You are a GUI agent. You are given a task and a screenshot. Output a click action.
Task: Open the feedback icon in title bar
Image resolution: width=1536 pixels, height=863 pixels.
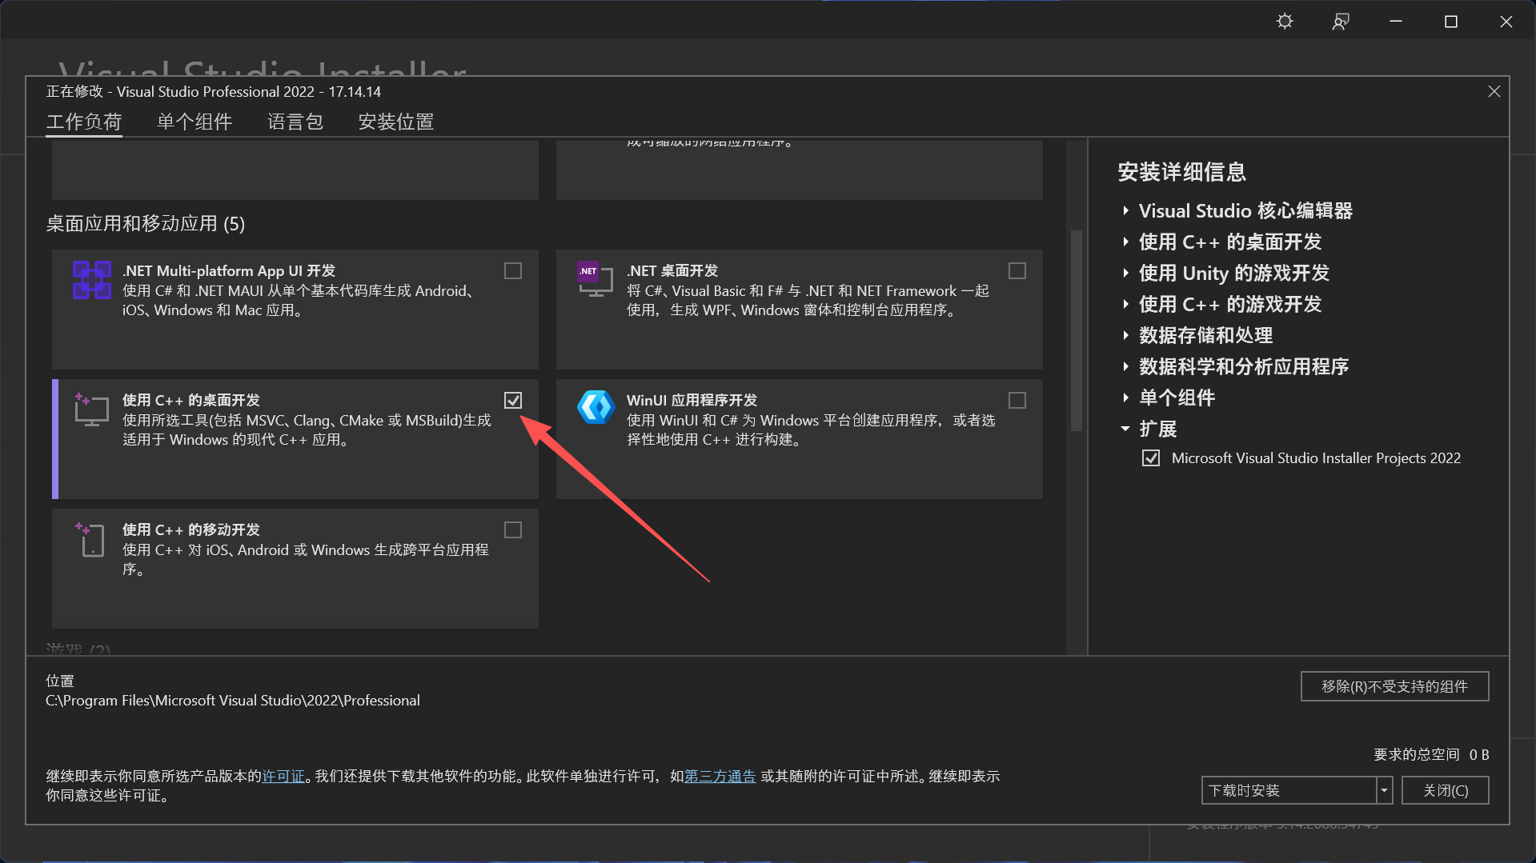1341,22
